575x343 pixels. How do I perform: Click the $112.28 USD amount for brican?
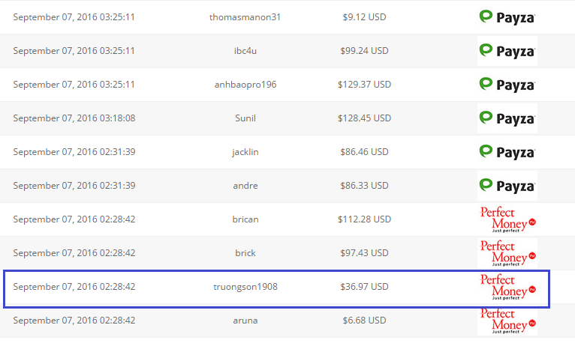coord(363,219)
